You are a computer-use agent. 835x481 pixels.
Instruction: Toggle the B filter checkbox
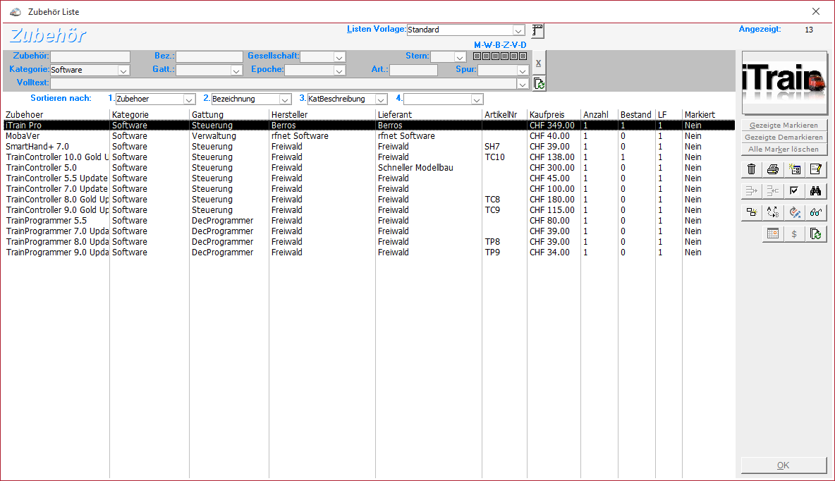495,56
